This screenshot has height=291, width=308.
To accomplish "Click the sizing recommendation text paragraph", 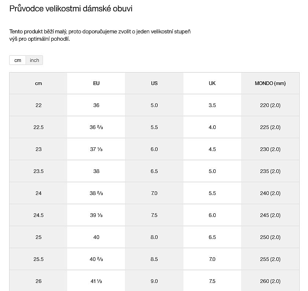I will point(100,35).
